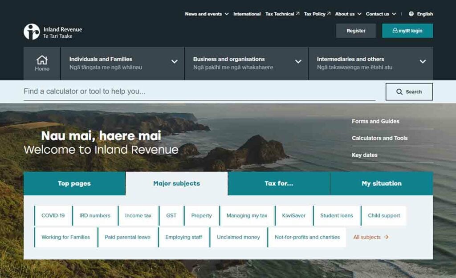
Task: View All subjects link
Action: pyautogui.click(x=371, y=237)
